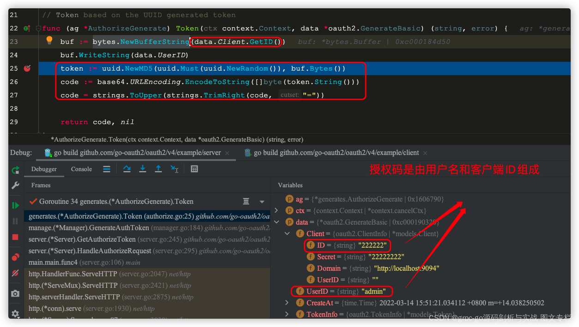The image size is (579, 327).
Task: Select the ag variable row
Action: click(x=421, y=199)
